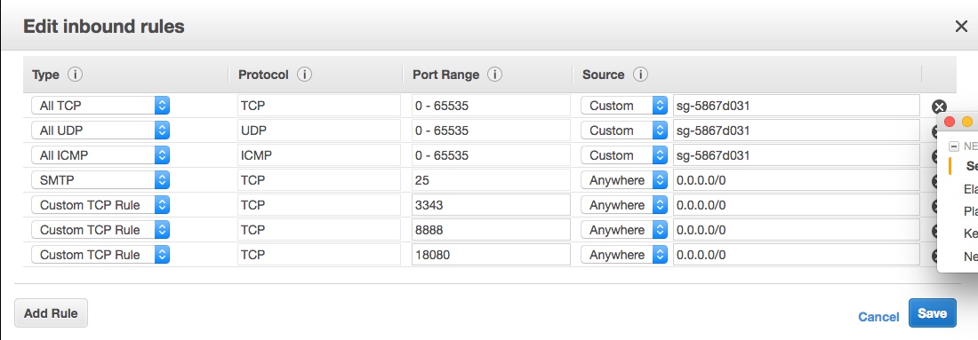Click port range field containing 18080
978x340 pixels.
[491, 255]
